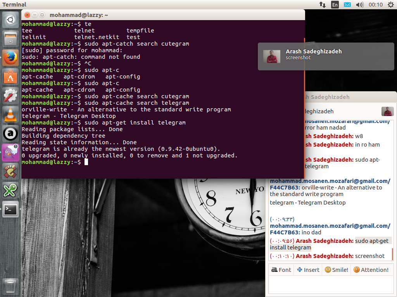Click the last terminal prompt cursor
The image size is (397, 297).
(x=86, y=162)
